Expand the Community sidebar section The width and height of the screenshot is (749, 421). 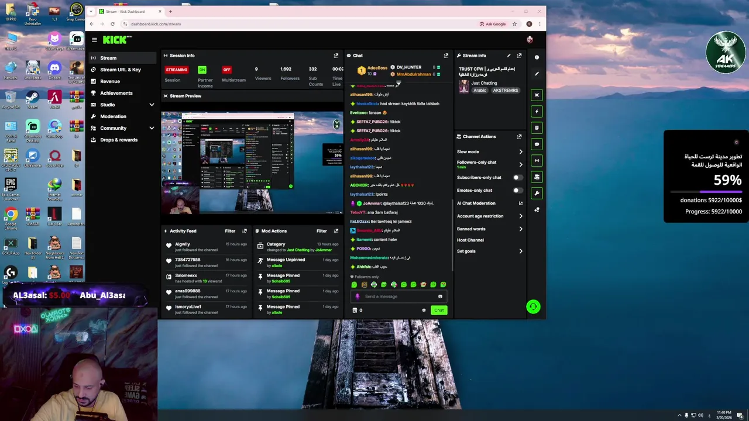[x=152, y=128]
